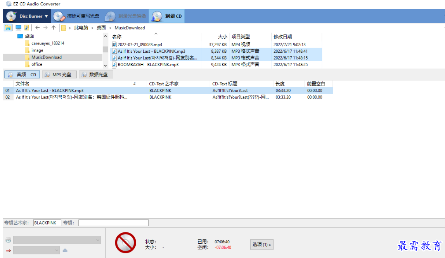The width and height of the screenshot is (445, 258).
Task: Click the mp4 video file icon
Action: pyautogui.click(x=114, y=45)
